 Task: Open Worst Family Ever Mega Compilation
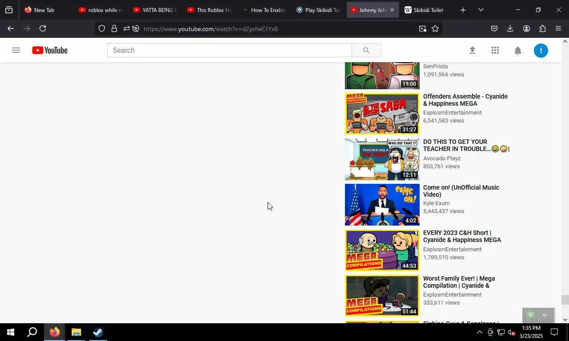point(459,282)
